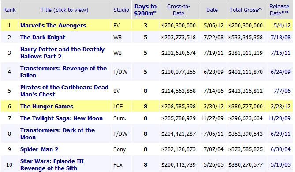The height and width of the screenshot is (172, 295).
Task: Sort by Gross-to-Date column header
Action: point(179,10)
